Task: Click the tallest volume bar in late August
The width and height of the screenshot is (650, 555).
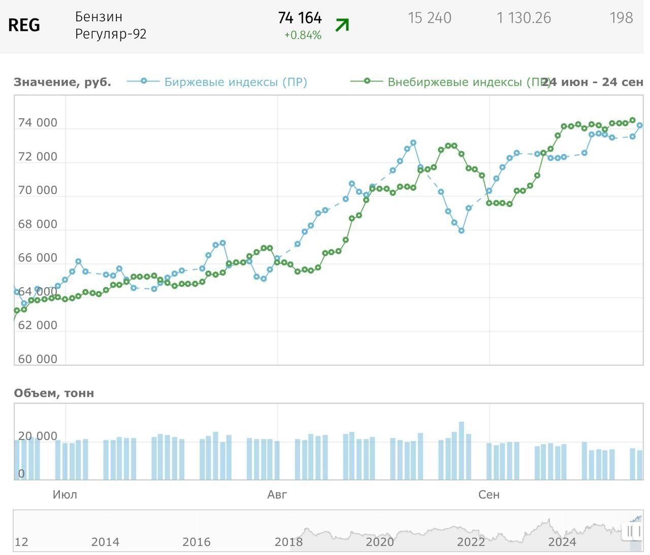Action: 461,450
